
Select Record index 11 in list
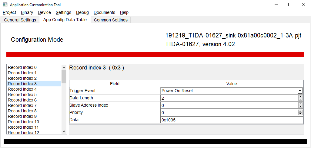[x=34, y=127]
